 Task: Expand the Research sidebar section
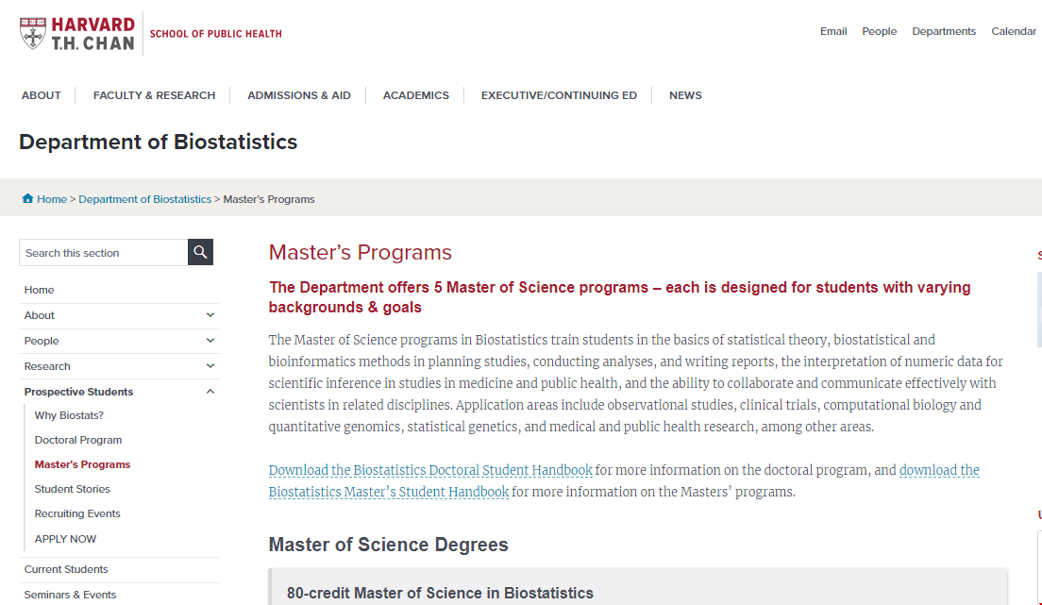211,366
